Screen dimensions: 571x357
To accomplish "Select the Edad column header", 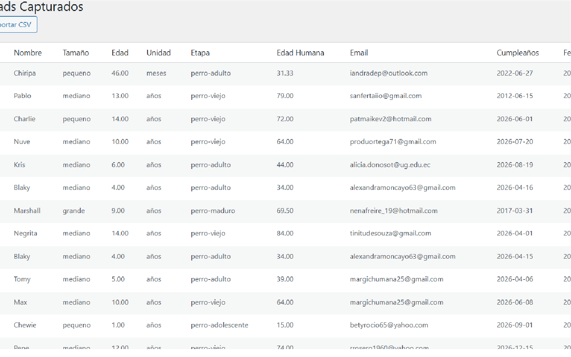I will pyautogui.click(x=120, y=53).
